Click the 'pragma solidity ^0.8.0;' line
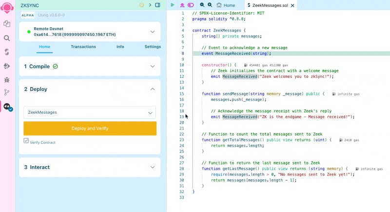The height and width of the screenshot is (212, 390). pos(218,19)
